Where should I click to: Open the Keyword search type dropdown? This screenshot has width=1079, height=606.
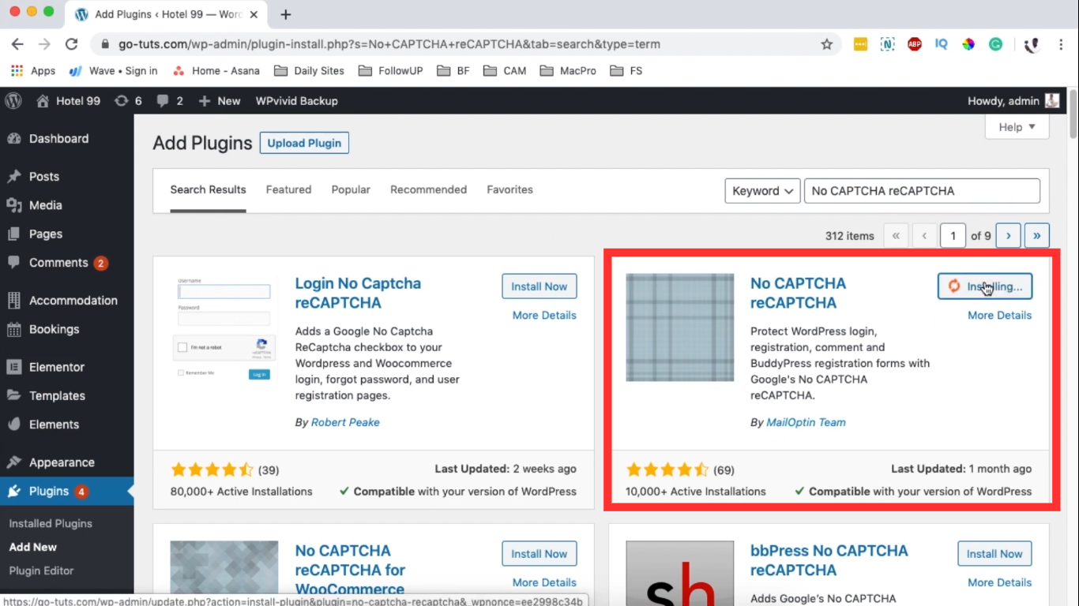(x=763, y=191)
